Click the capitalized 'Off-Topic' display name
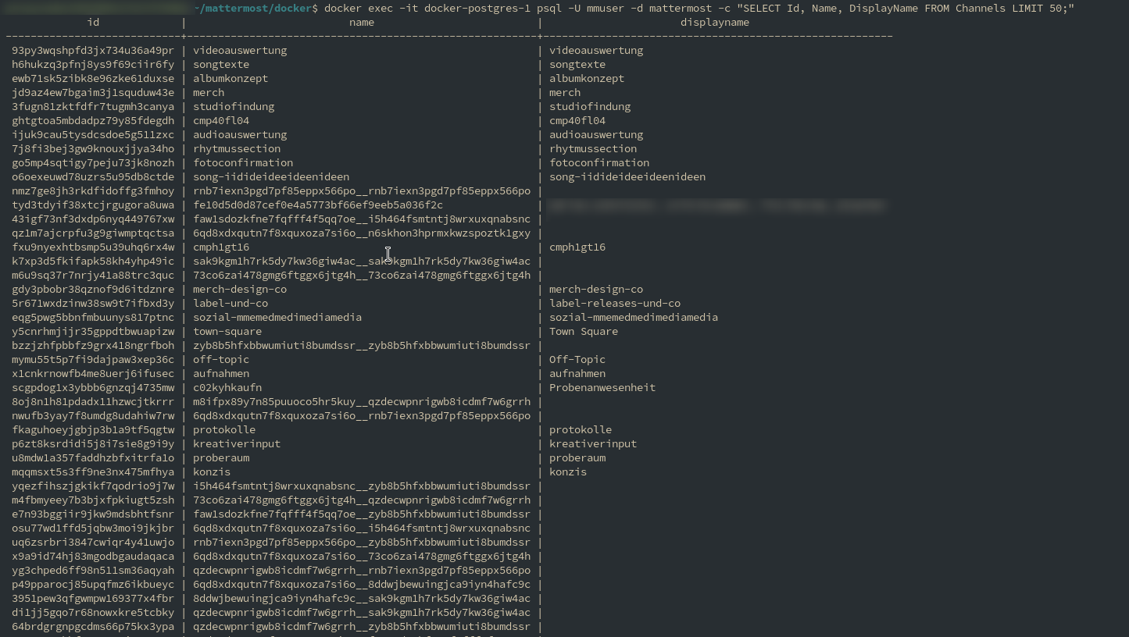 click(x=577, y=359)
